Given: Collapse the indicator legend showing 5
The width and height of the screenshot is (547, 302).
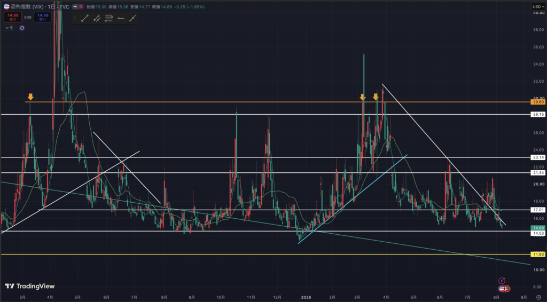Looking at the screenshot, I should tap(9, 28).
